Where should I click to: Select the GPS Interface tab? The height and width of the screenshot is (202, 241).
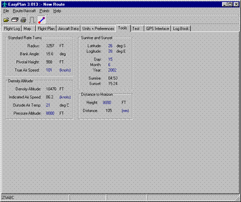coord(157,29)
